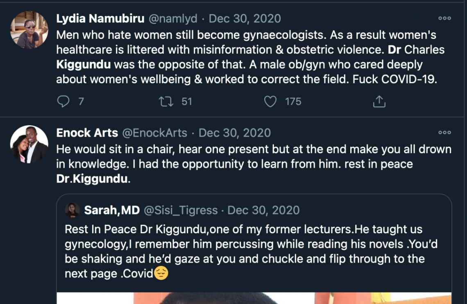Visit the @EnockArts handle
The width and height of the screenshot is (467, 304).
pyautogui.click(x=154, y=133)
